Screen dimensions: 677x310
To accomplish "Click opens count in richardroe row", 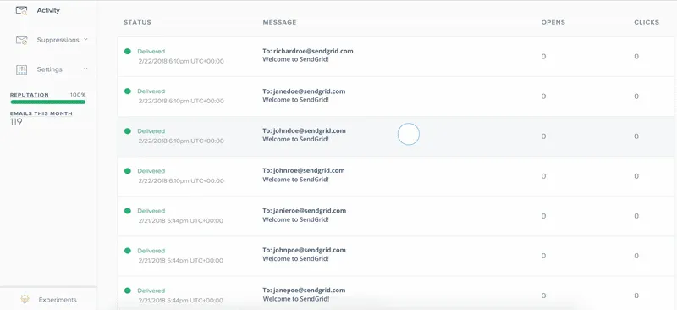I will (543, 57).
